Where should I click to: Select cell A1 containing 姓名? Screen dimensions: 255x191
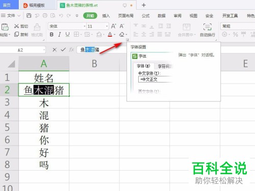click(x=44, y=77)
